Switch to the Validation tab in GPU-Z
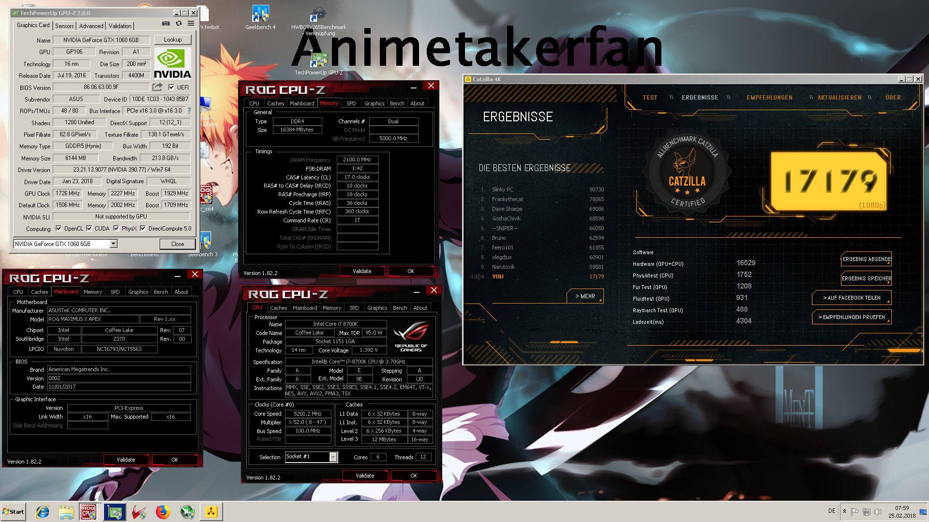Viewport: 929px width, 522px height. tap(120, 26)
